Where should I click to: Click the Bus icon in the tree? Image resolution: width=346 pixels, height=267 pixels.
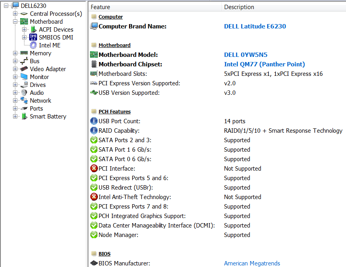[x=24, y=61]
